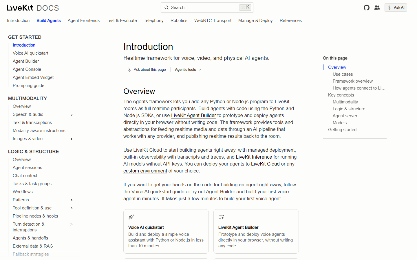Screen dimensions: 417x260
Task: Select Chat context in sidebar
Action: 25,176
